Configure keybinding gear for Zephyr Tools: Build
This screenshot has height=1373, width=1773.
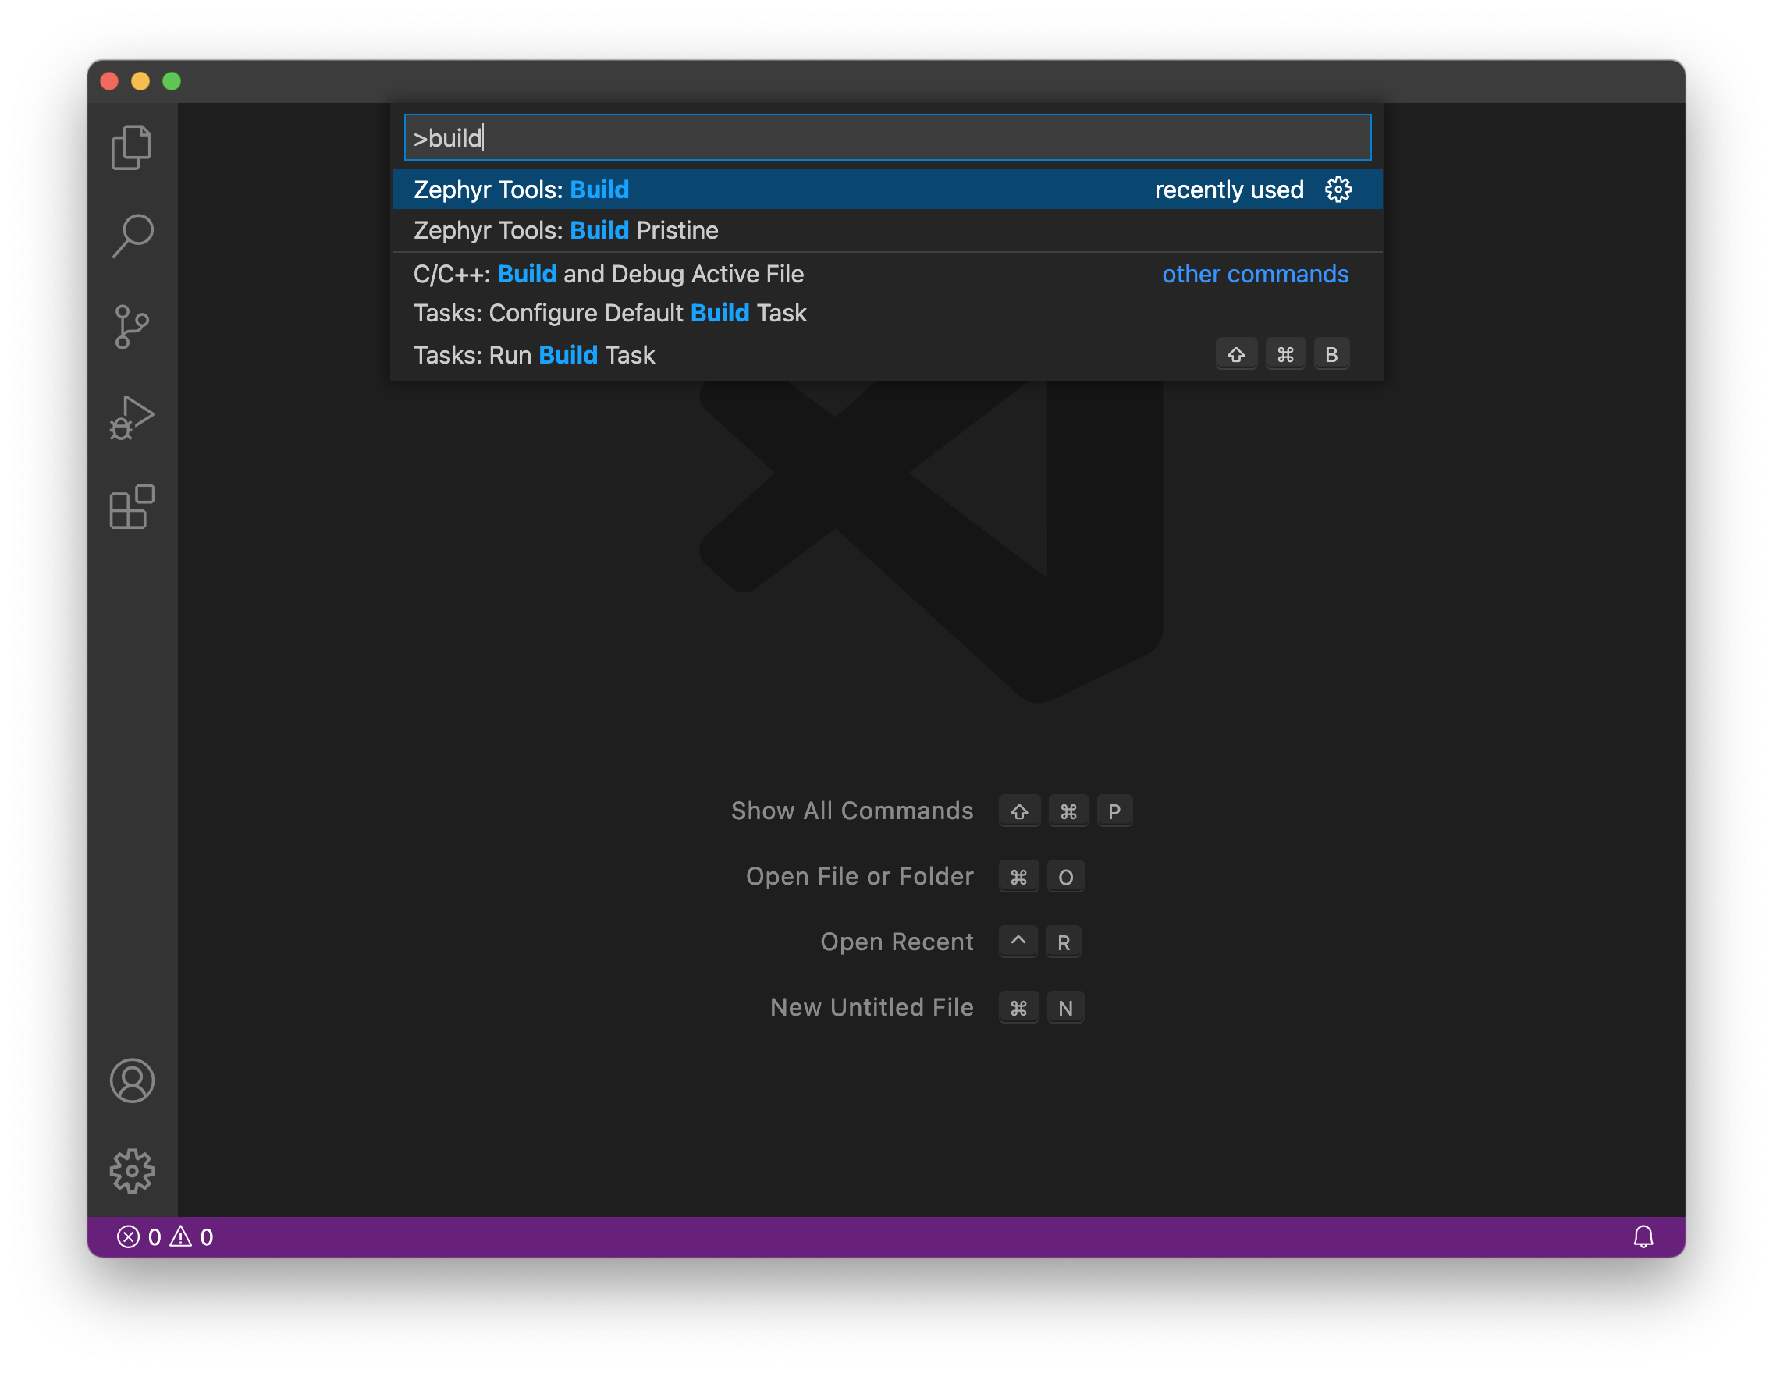pos(1338,190)
